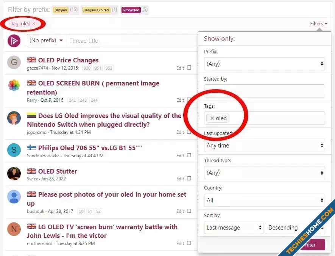Open Does LG Oled improves visual quality thread
This screenshot has width=335, height=256.
click(x=104, y=120)
